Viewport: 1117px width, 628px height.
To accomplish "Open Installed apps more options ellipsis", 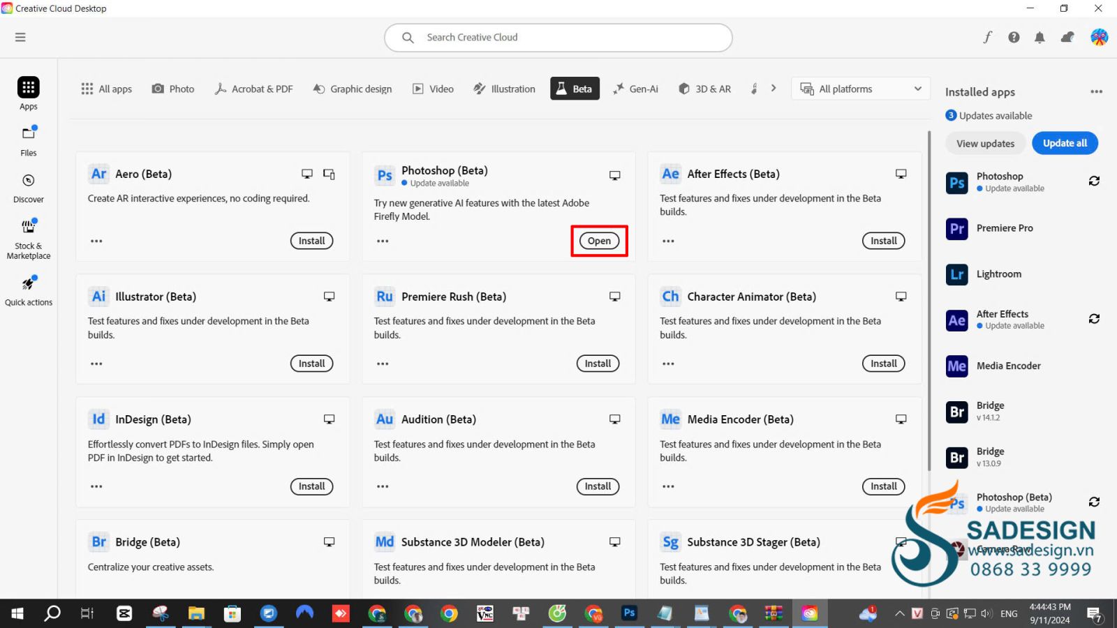I will [x=1097, y=92].
